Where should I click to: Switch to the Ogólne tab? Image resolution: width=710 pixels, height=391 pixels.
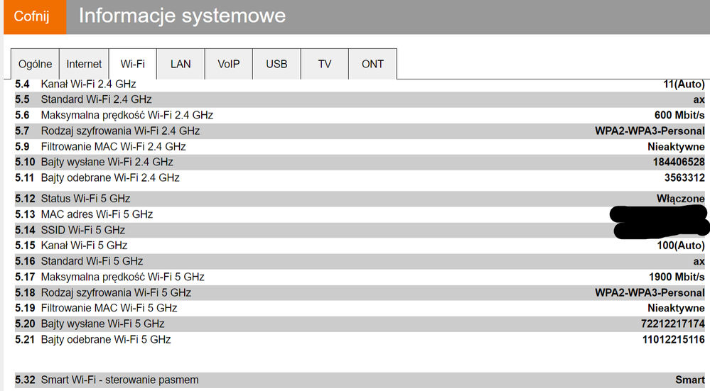click(35, 64)
